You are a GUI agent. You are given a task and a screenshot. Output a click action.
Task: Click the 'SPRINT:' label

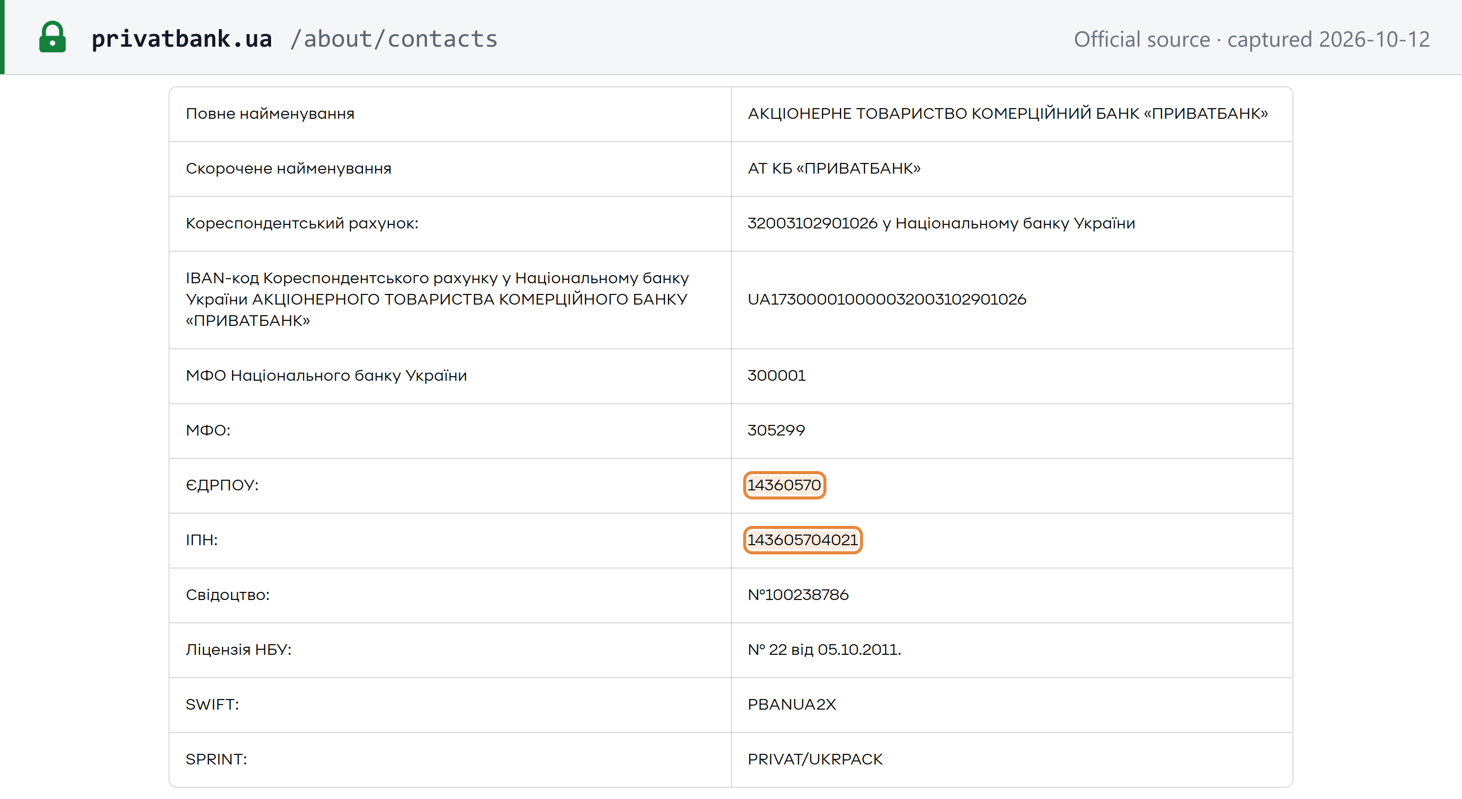coord(216,760)
